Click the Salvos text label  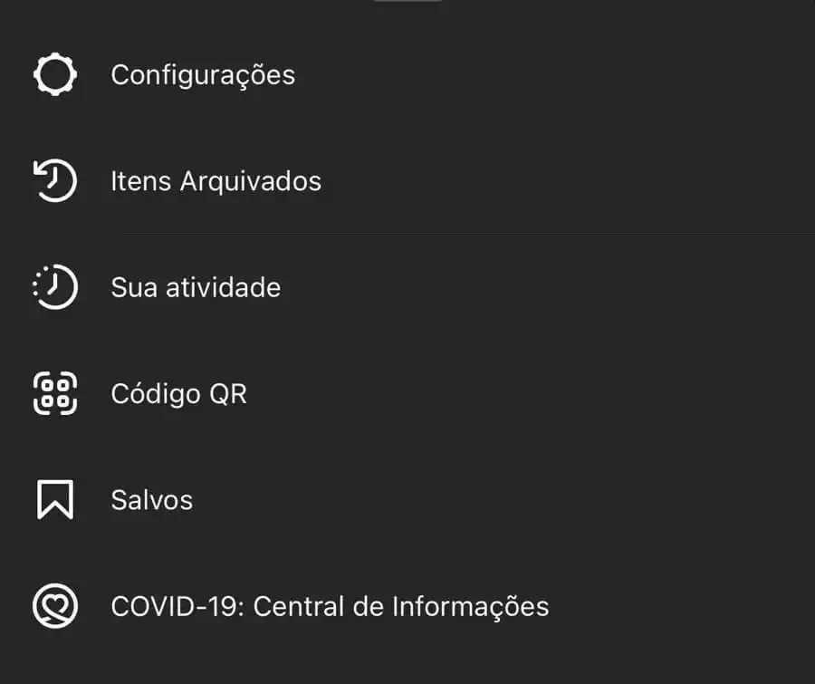(x=151, y=499)
